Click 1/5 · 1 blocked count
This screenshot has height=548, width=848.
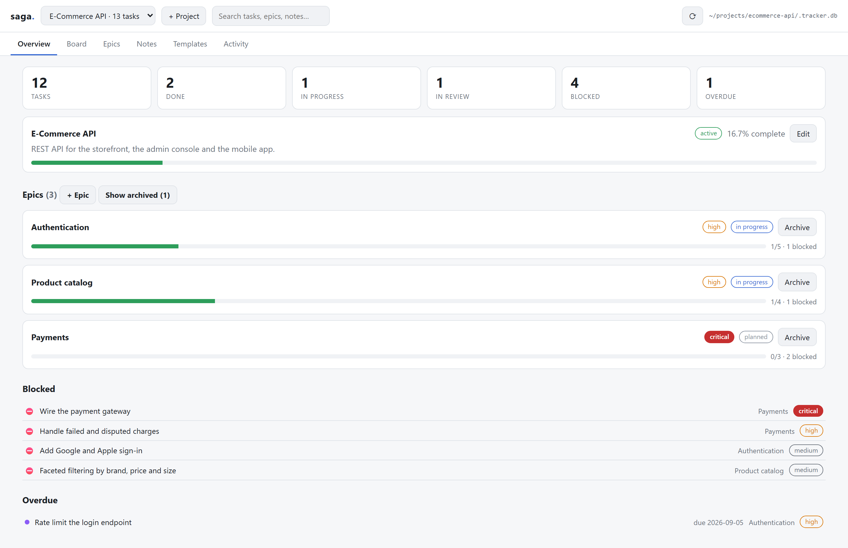click(x=794, y=247)
